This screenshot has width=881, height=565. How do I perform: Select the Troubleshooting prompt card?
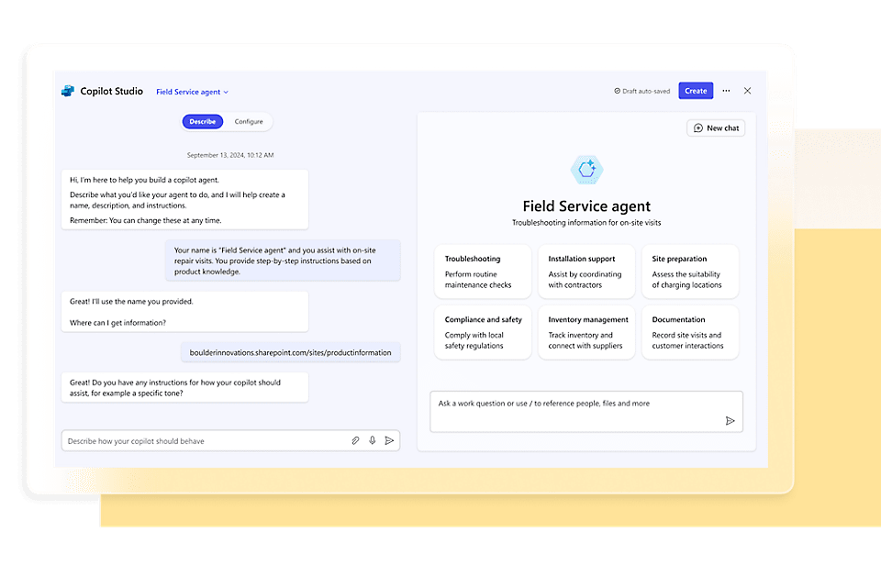tap(483, 271)
